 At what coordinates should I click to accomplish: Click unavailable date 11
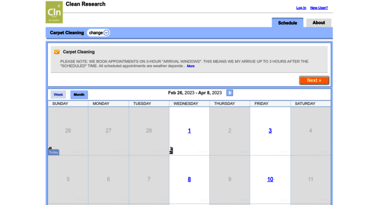pos(311,179)
